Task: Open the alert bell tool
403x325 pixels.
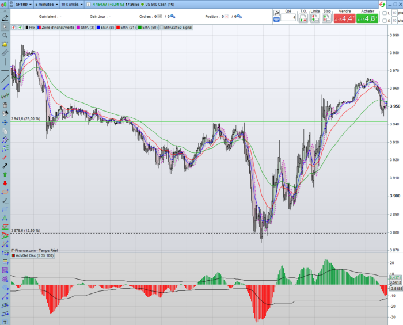Action: click(5, 44)
